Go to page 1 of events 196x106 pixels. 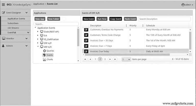(95, 59)
